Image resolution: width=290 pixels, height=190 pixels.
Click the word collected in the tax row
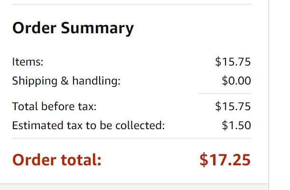[x=140, y=125]
